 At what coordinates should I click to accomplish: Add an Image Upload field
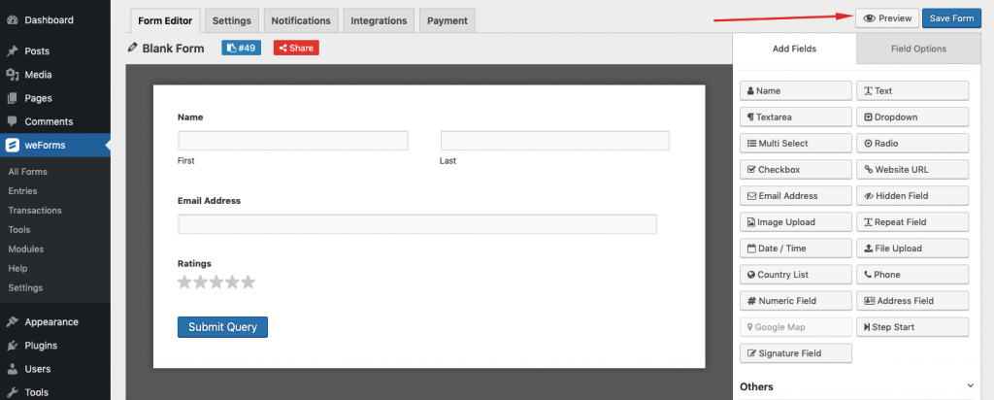click(x=796, y=222)
